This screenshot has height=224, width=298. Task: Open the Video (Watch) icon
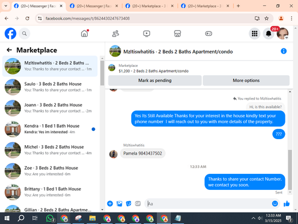coord(147,33)
